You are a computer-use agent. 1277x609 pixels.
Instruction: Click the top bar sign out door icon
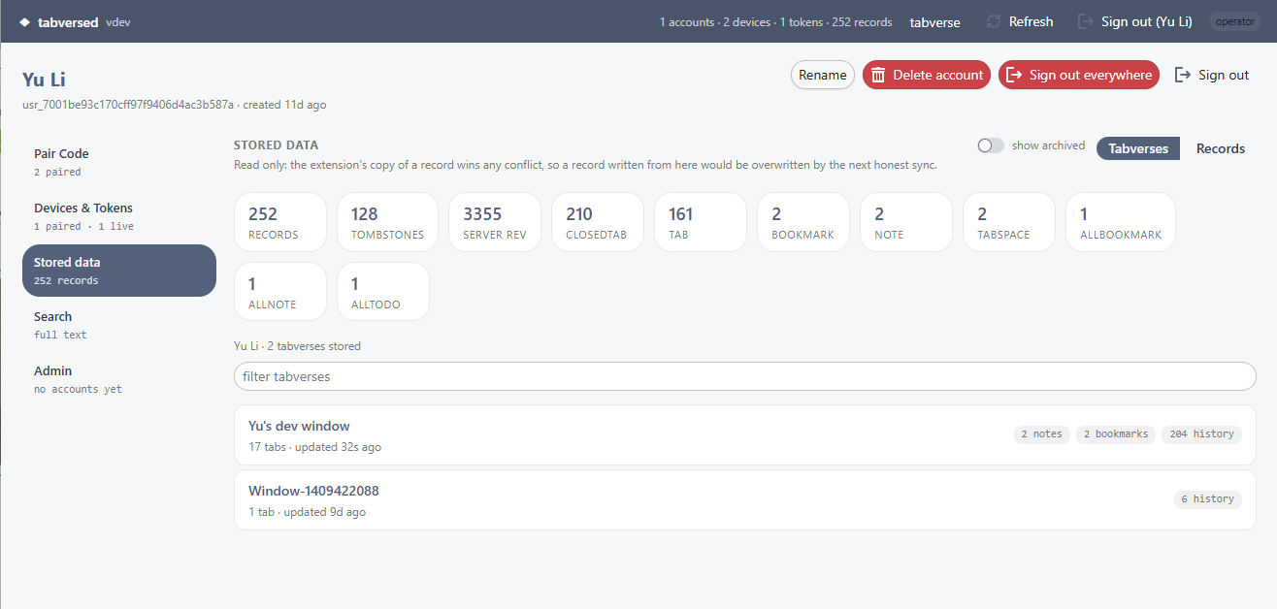pyautogui.click(x=1085, y=21)
